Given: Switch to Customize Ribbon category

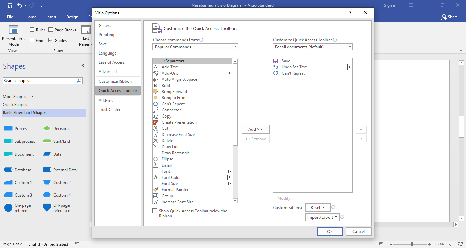Looking at the screenshot, I should (115, 81).
